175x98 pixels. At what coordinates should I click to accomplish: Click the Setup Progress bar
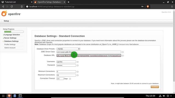coord(14,32)
